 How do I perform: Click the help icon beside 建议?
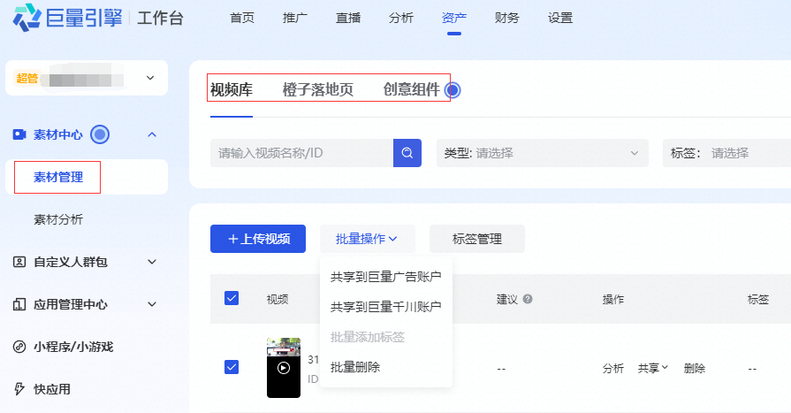(528, 299)
